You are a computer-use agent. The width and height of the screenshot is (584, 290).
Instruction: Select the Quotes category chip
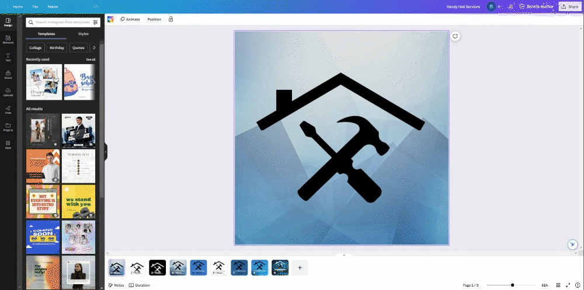click(x=78, y=48)
